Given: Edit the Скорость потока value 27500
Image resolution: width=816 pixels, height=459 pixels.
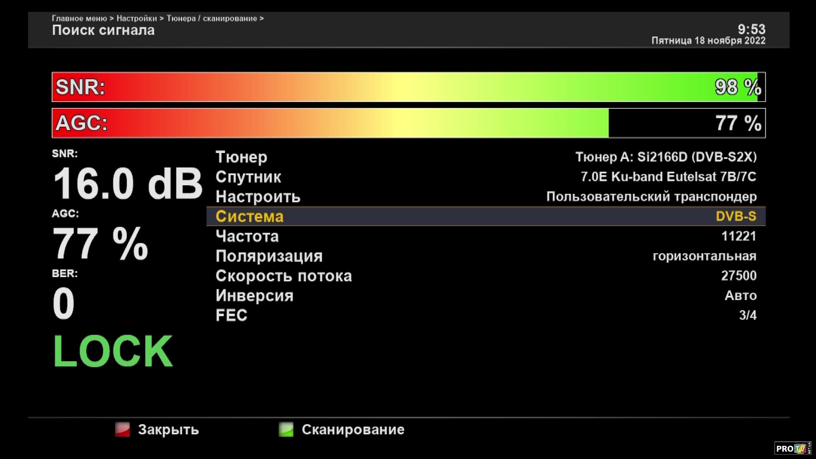Looking at the screenshot, I should [x=739, y=275].
